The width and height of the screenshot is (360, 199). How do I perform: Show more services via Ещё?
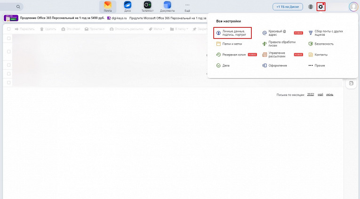(187, 7)
